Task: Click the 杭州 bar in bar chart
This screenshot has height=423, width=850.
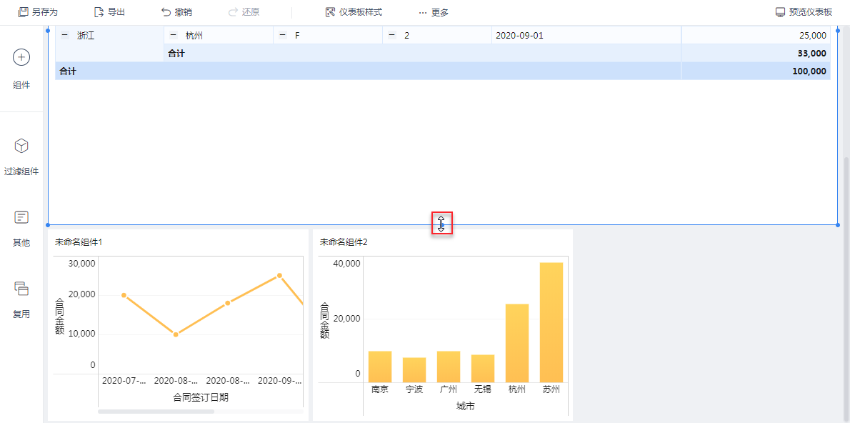Action: click(x=517, y=343)
